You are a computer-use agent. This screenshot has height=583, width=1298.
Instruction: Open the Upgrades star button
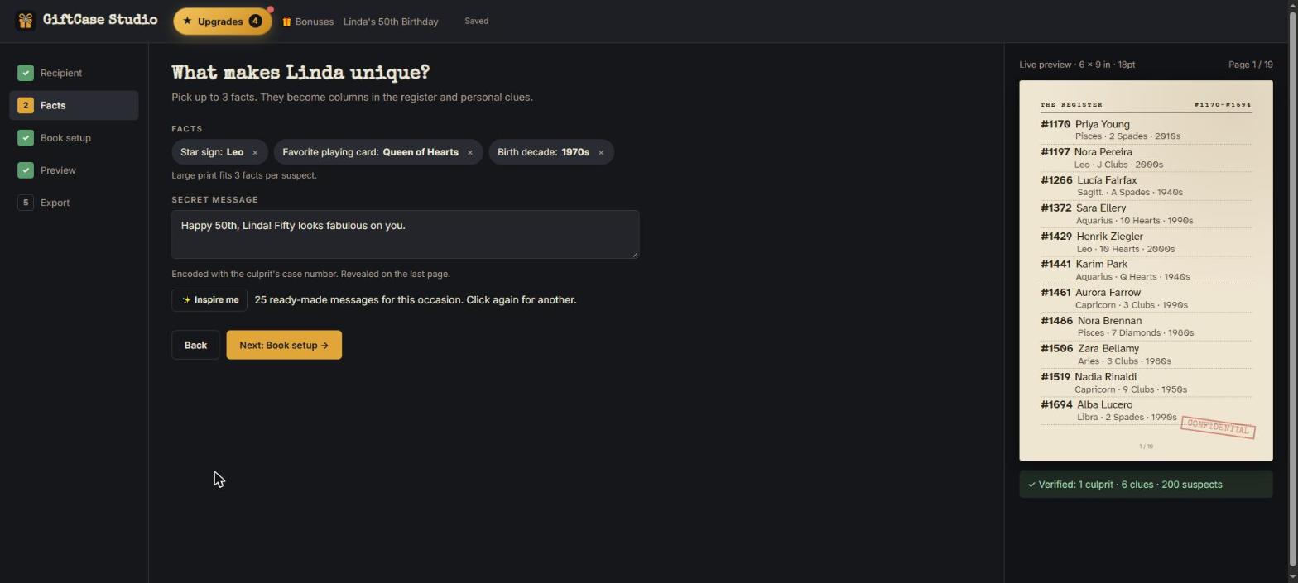click(x=222, y=22)
